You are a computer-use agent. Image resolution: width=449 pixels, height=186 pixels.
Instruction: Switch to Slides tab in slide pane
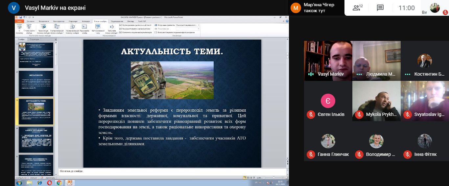(21, 39)
